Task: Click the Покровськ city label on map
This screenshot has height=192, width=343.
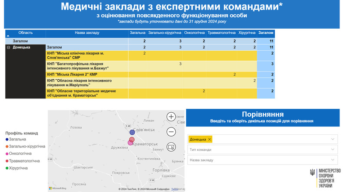Action: [121, 172]
